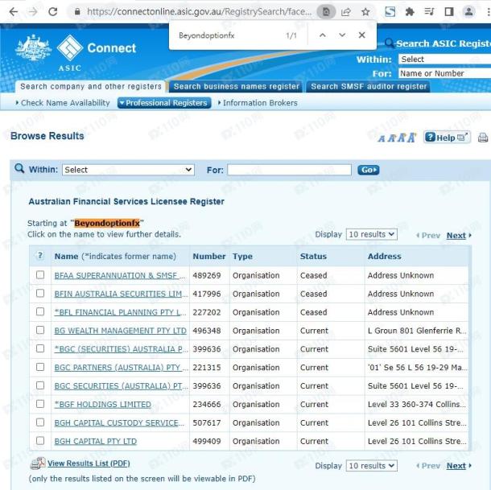Click the print page icon
Viewport: 491px width, 490px height.
[483, 138]
